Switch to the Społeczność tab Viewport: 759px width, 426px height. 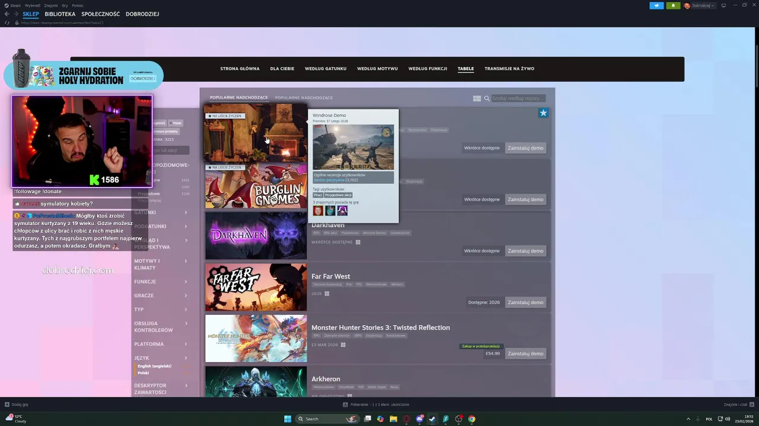click(x=100, y=14)
